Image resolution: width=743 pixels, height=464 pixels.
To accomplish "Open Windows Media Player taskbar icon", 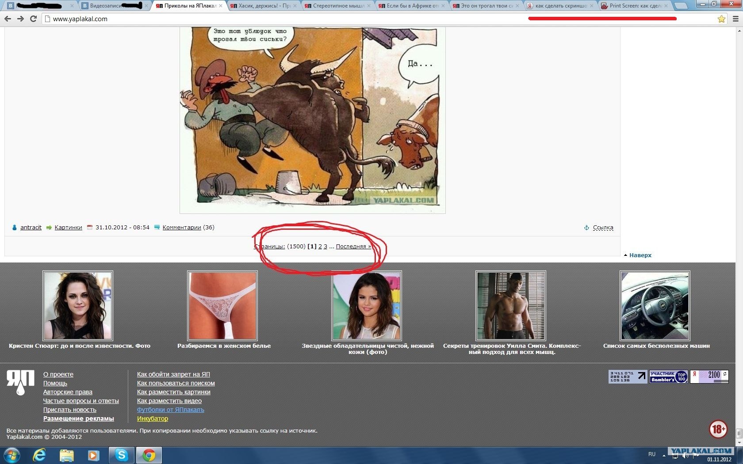I will pyautogui.click(x=93, y=455).
